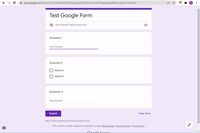Open Terms of Service link

point(123,126)
